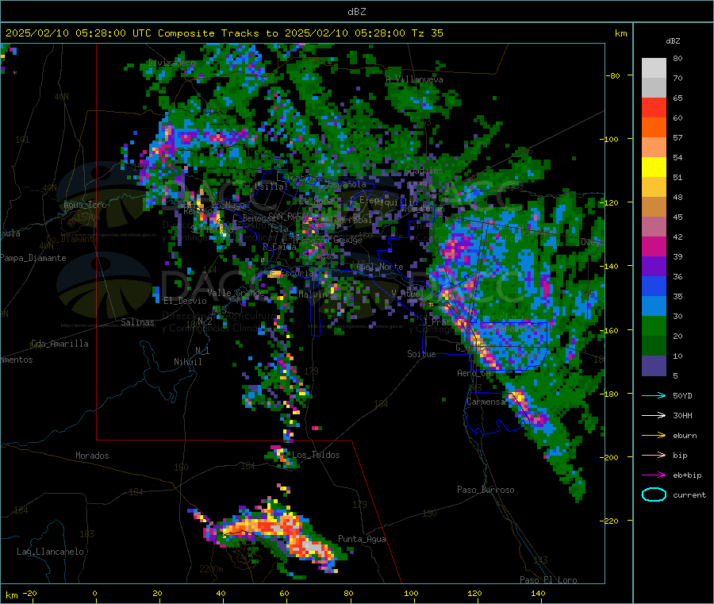The width and height of the screenshot is (714, 604).
Task: Click the Carmensa location label
Action: [x=486, y=402]
